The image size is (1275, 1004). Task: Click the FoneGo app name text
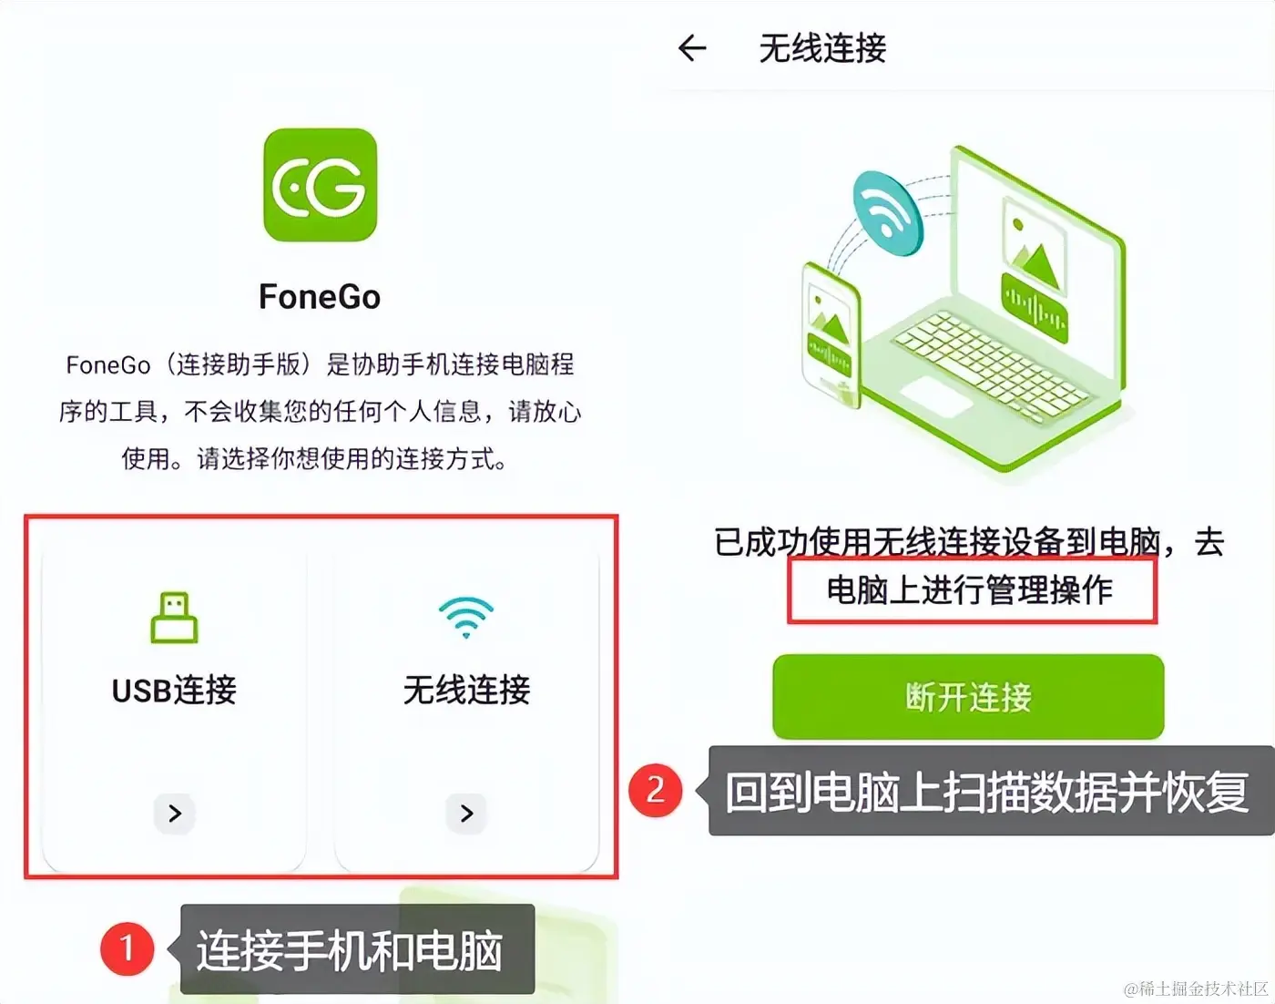coord(320,297)
